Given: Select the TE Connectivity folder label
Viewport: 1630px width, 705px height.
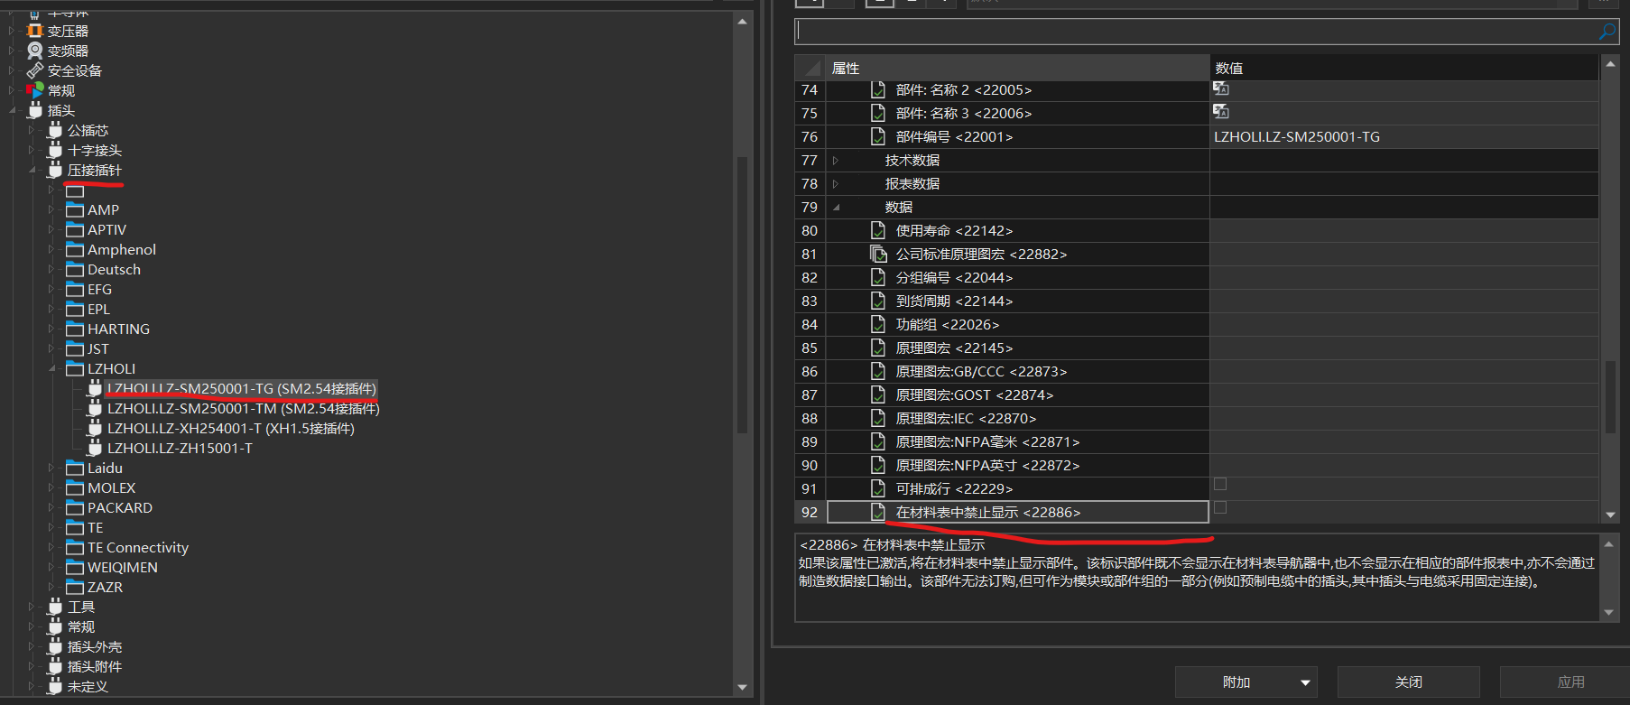Looking at the screenshot, I should [x=138, y=547].
